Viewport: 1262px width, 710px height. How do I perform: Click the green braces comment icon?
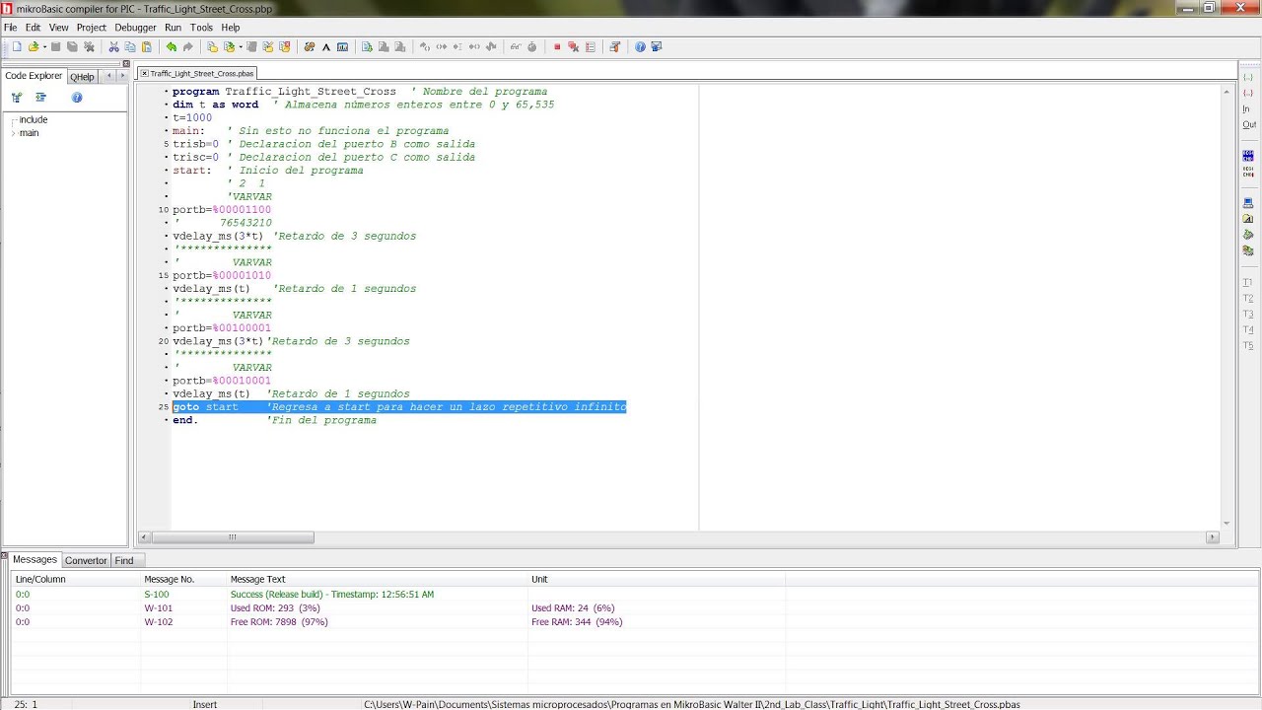(x=1248, y=77)
